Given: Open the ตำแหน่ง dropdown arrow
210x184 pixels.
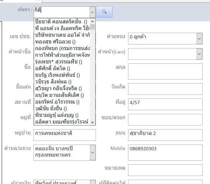Looking at the screenshot, I should (199, 38).
